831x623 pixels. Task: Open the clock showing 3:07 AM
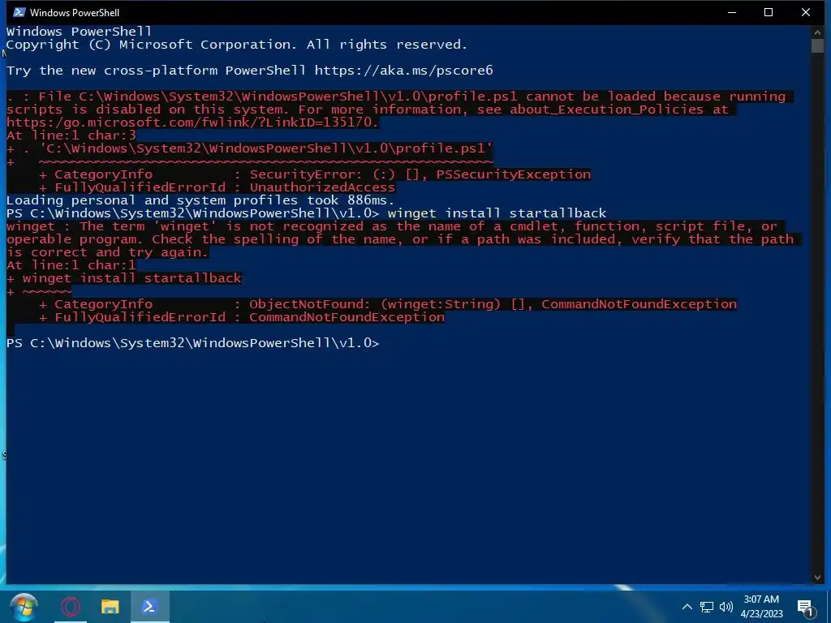tap(761, 607)
